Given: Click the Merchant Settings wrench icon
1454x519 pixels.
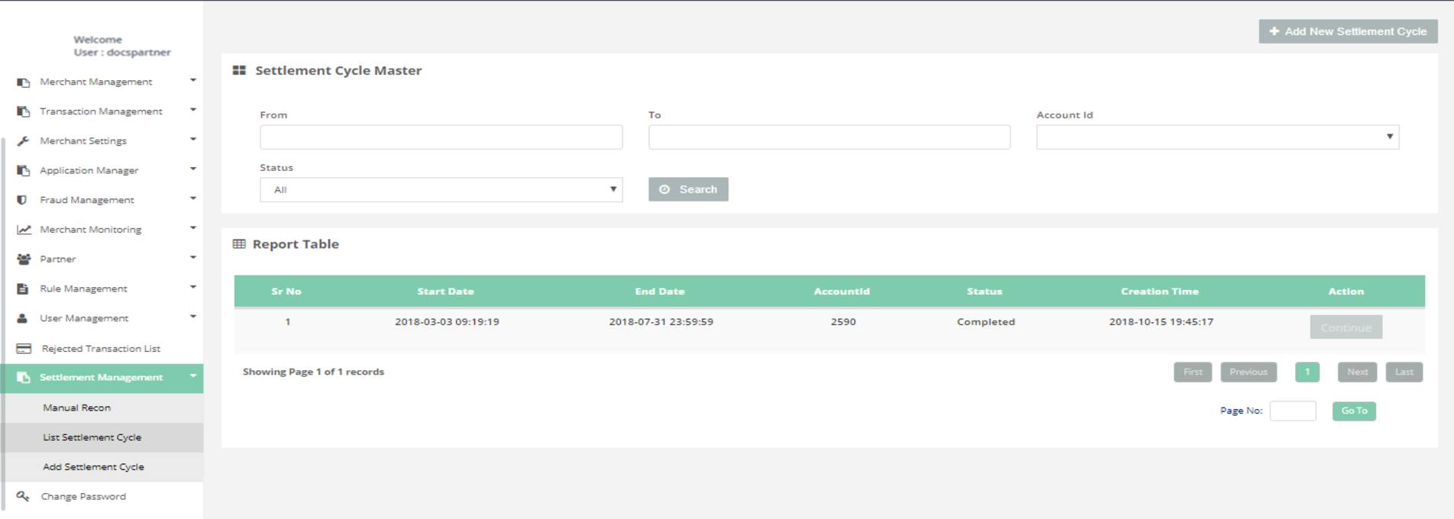Looking at the screenshot, I should click(x=23, y=141).
